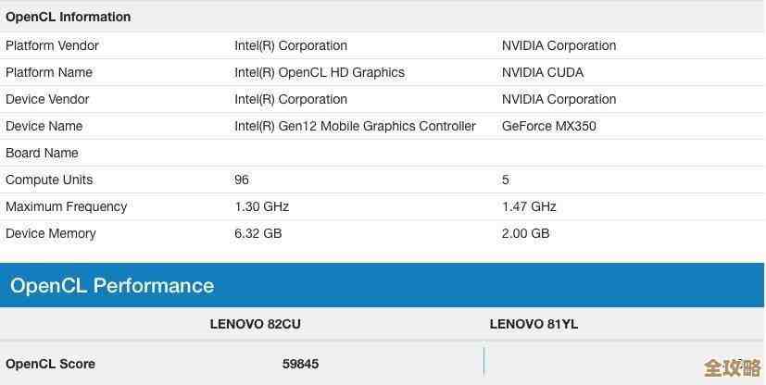Click the OpenCL Performance blue banner
Image resolution: width=766 pixels, height=385 pixels.
point(112,285)
